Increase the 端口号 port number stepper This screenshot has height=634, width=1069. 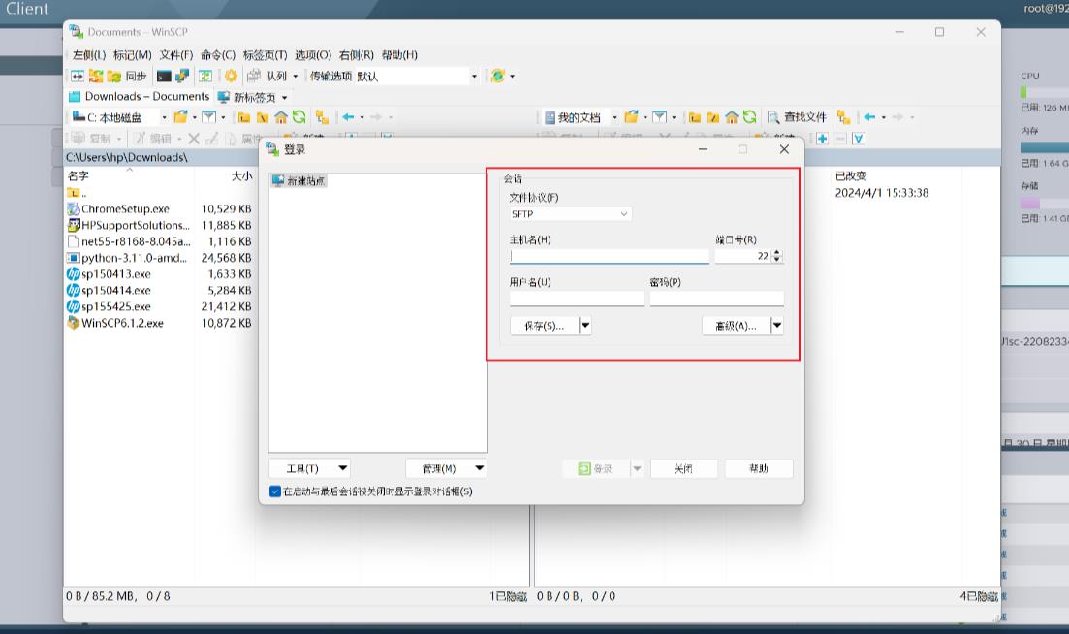click(778, 250)
